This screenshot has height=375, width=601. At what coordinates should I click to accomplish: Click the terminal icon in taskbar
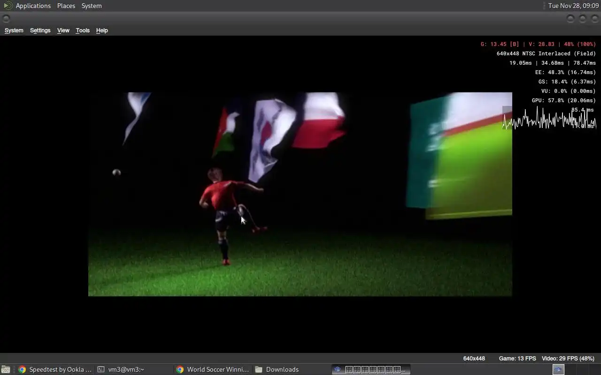click(x=101, y=369)
